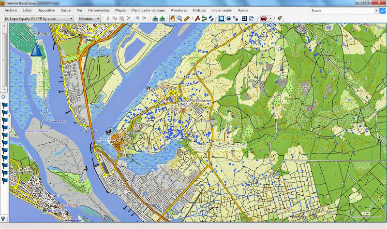
Task: Open the map product dropdown Es Topo España
Action: click(39, 18)
